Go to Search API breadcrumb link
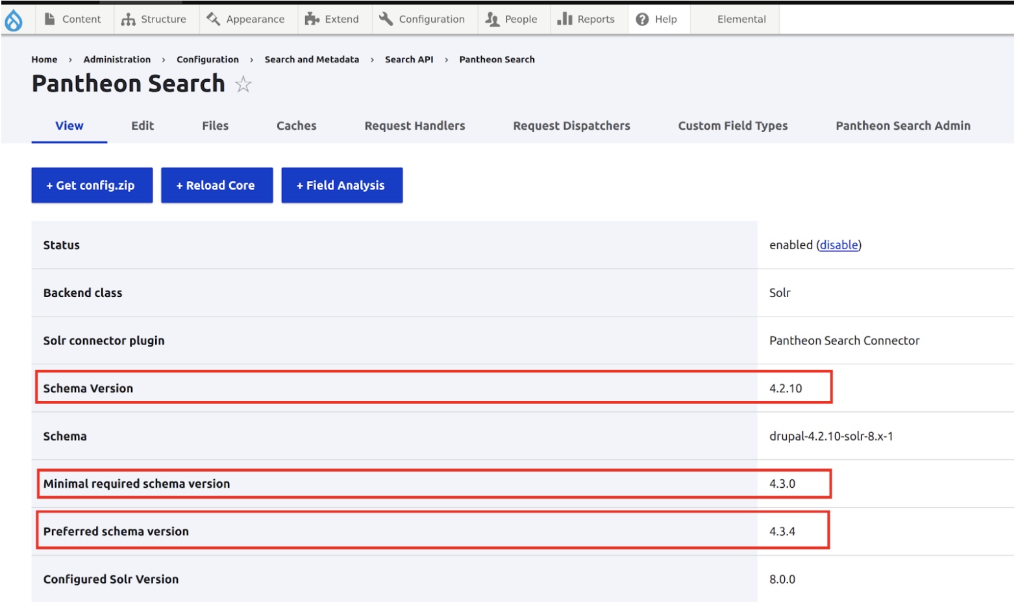Screen dimensions: 1018x602 click(409, 60)
